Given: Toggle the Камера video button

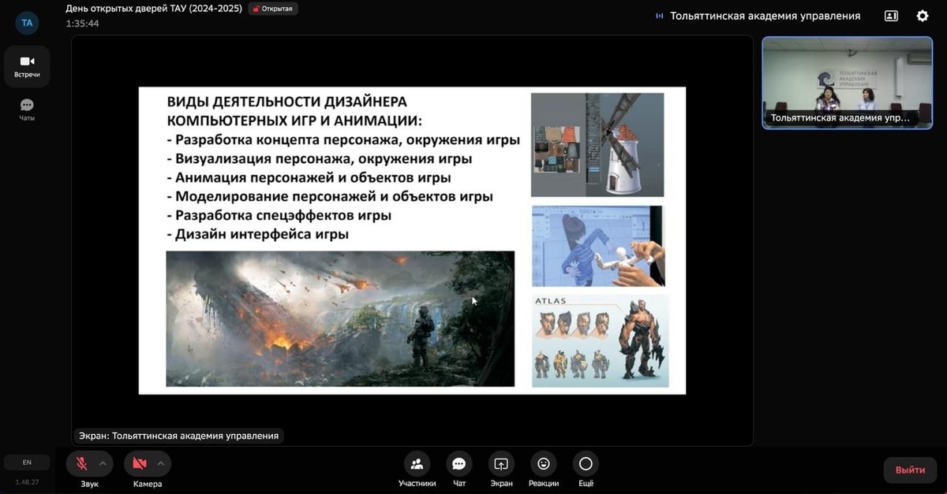Looking at the screenshot, I should [x=140, y=463].
